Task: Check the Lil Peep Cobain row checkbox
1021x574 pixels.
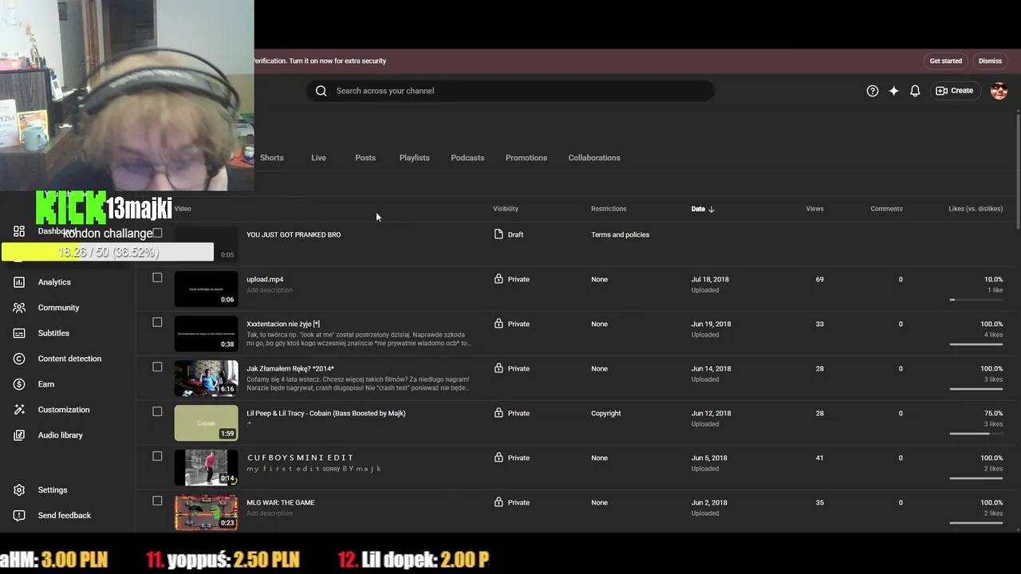Action: click(x=157, y=411)
